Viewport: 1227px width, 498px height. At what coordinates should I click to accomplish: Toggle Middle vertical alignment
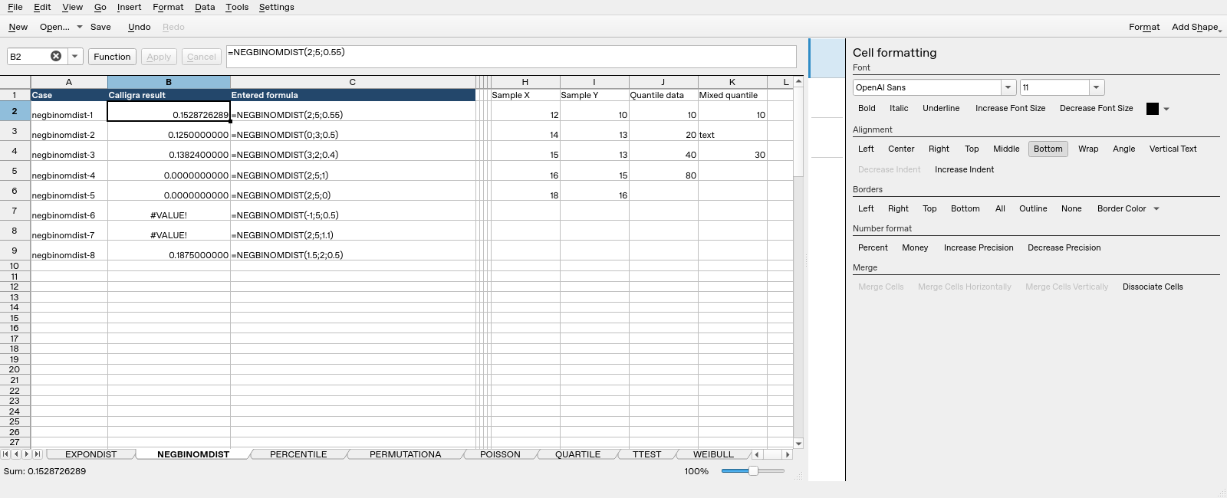[x=1006, y=149]
